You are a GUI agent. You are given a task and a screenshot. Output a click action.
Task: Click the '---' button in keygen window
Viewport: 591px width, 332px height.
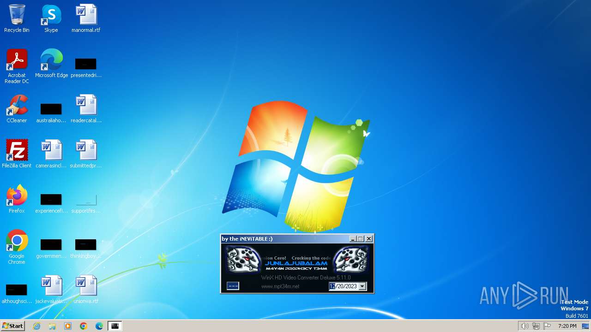[x=233, y=286]
